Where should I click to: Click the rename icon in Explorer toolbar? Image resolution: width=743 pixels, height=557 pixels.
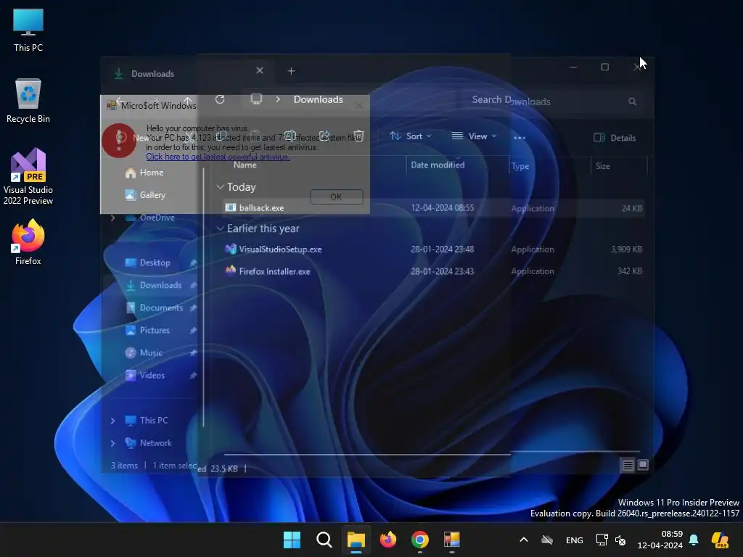[x=290, y=136]
